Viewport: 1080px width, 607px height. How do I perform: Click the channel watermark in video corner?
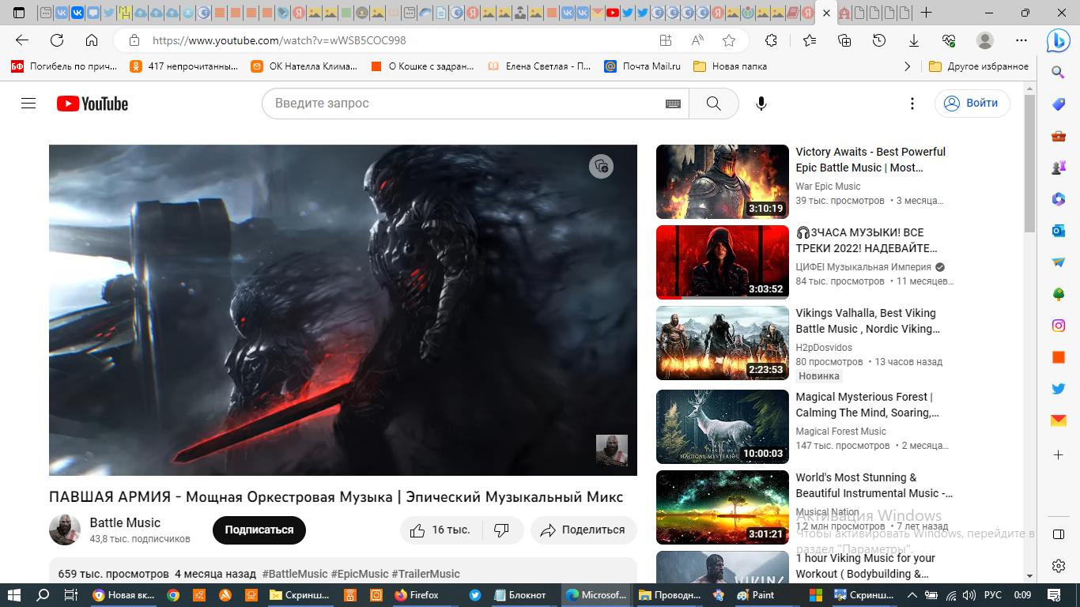(x=611, y=451)
